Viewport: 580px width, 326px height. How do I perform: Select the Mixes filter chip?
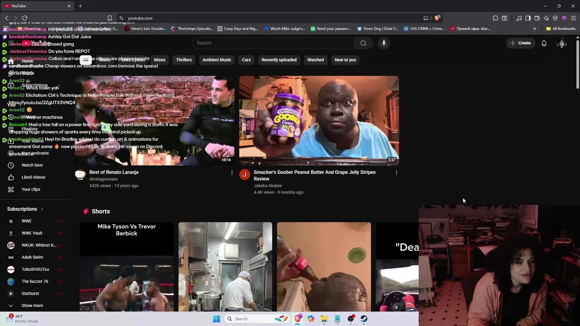(x=159, y=60)
